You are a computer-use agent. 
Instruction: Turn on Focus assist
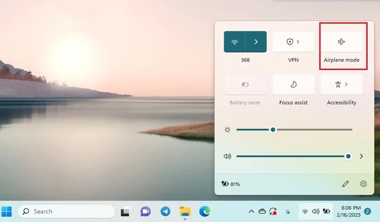(x=293, y=84)
